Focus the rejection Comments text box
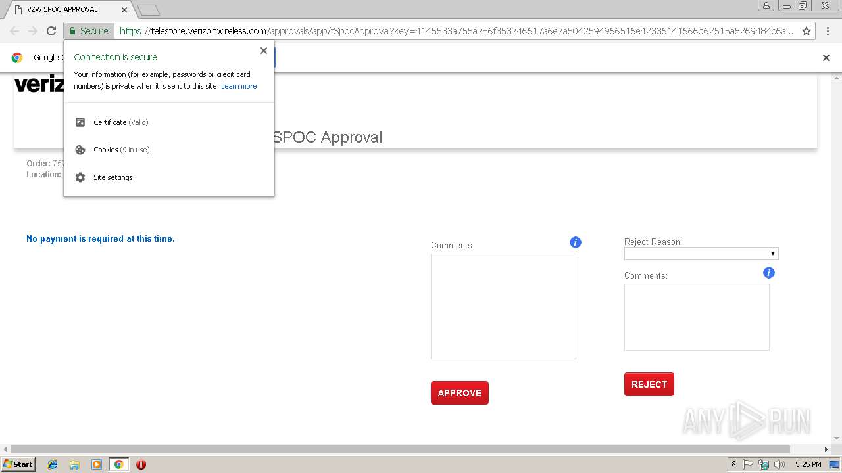This screenshot has height=473, width=842. pyautogui.click(x=697, y=317)
